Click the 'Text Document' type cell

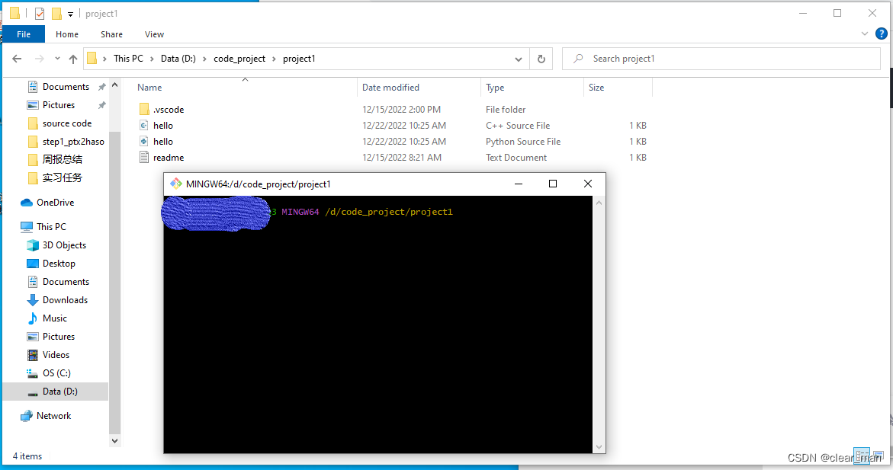tap(516, 157)
